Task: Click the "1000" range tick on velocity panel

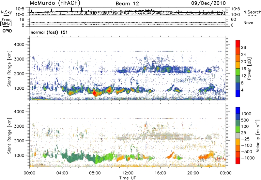Action: (20, 155)
